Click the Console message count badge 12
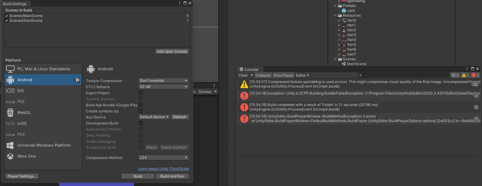This screenshot has height=186, width=482. pyautogui.click(x=475, y=85)
